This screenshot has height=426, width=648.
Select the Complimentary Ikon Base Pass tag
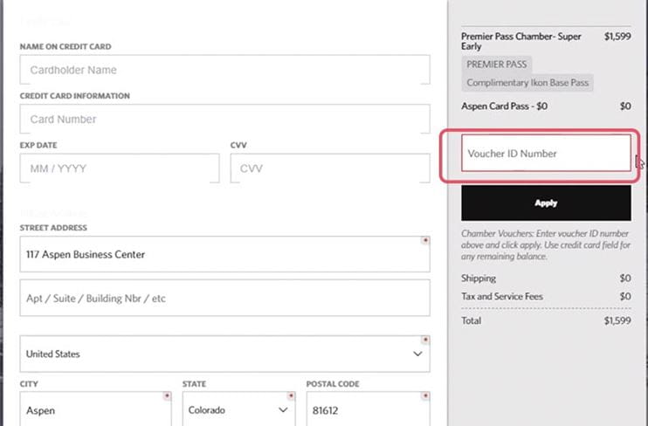point(527,83)
